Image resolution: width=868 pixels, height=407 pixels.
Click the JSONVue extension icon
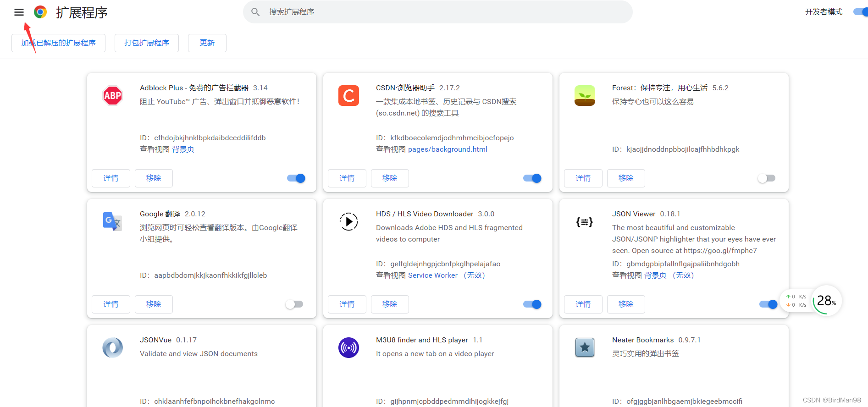tap(112, 348)
